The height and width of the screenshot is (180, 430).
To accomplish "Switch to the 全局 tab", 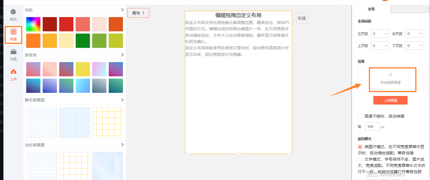I will click(371, 9).
